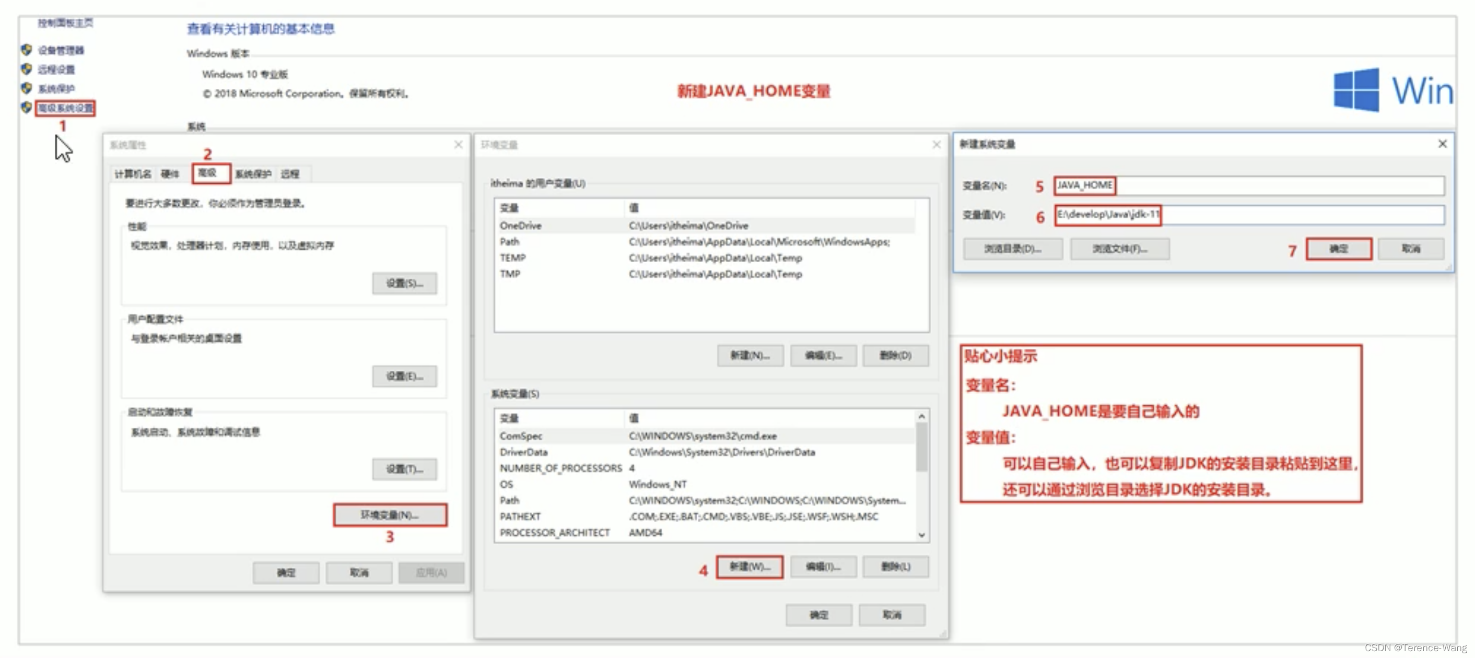Click the Windows logo in system info
Viewport: 1475px width, 658px height.
[1356, 90]
